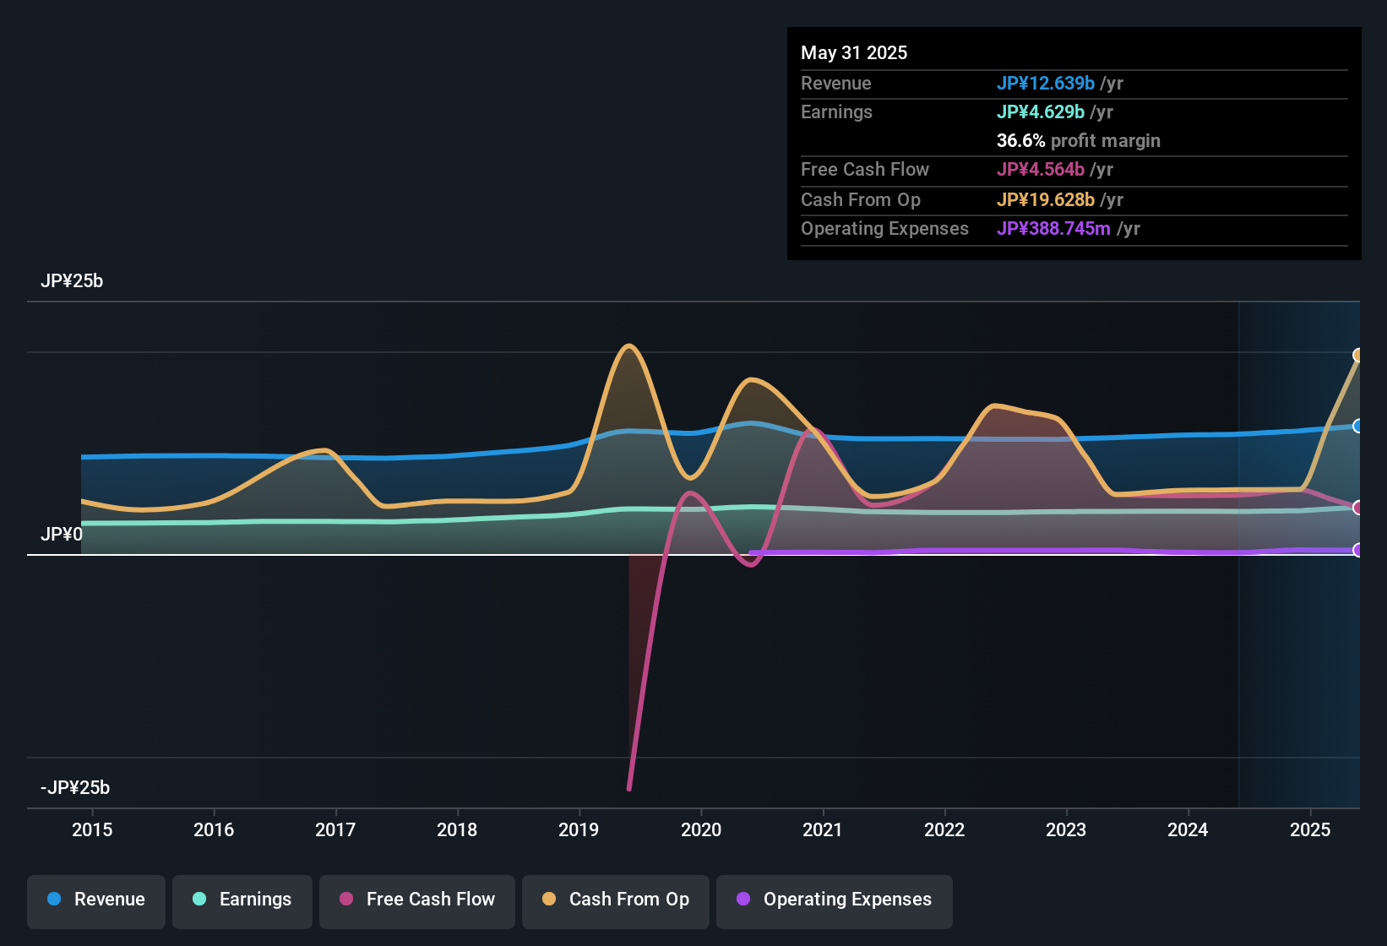This screenshot has height=946, width=1387.
Task: Click the blue Revenue legend dot
Action: point(54,899)
